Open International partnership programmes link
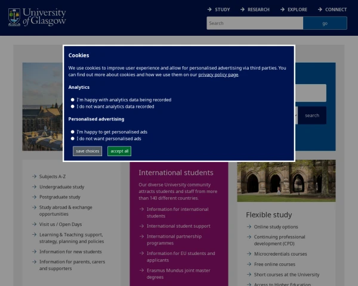Screen dimensions: 358x286 (174, 240)
